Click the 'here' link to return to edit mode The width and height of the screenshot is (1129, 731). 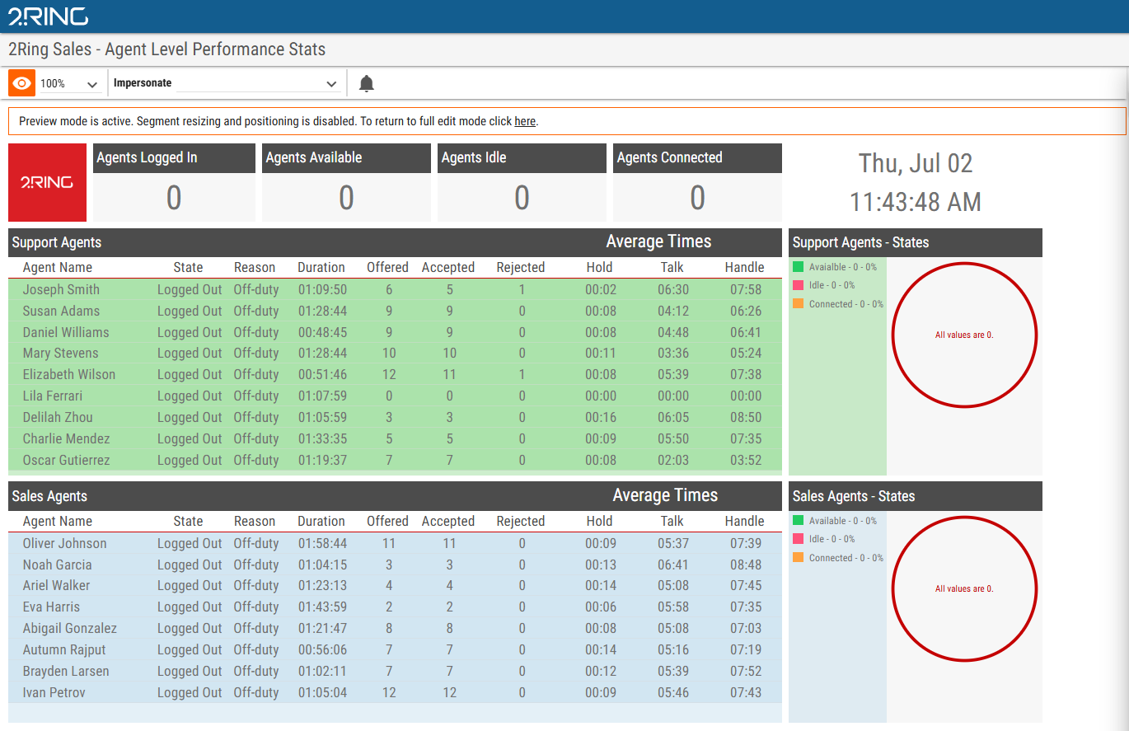[x=525, y=121]
